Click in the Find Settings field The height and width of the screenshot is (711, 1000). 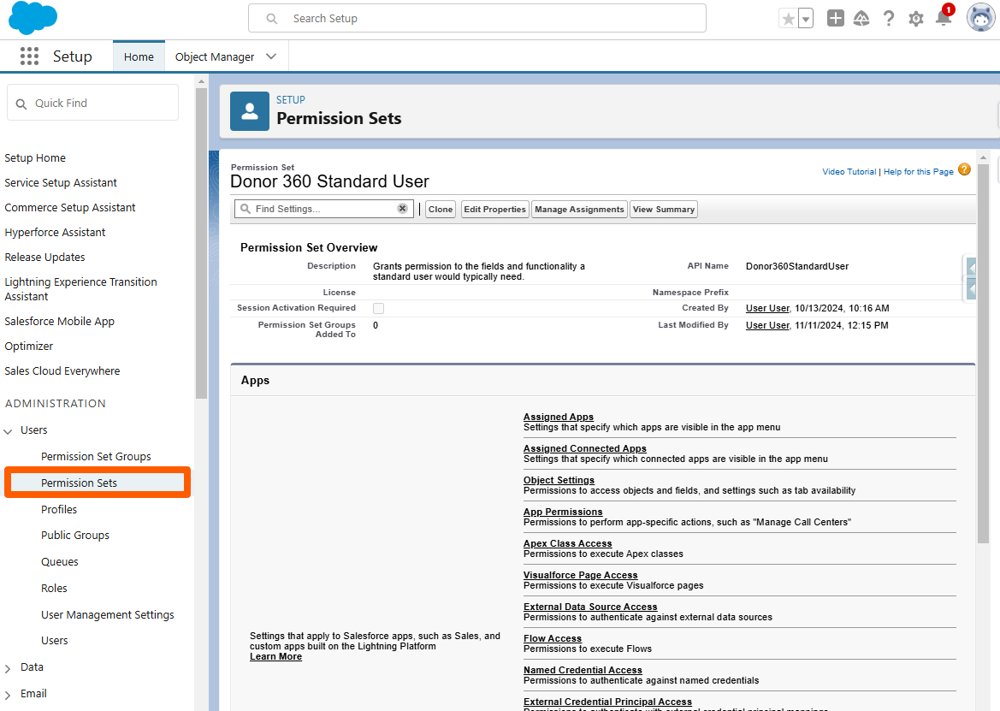324,209
